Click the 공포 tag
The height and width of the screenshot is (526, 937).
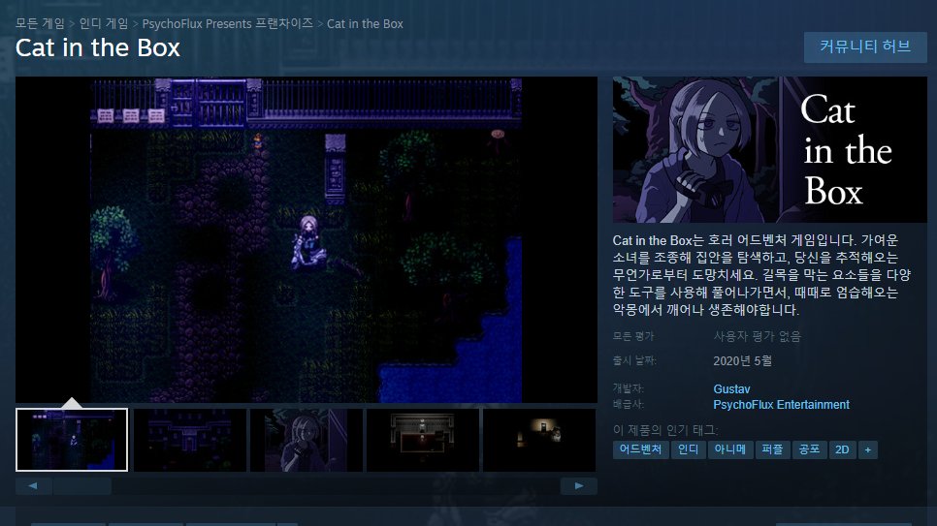pos(809,449)
